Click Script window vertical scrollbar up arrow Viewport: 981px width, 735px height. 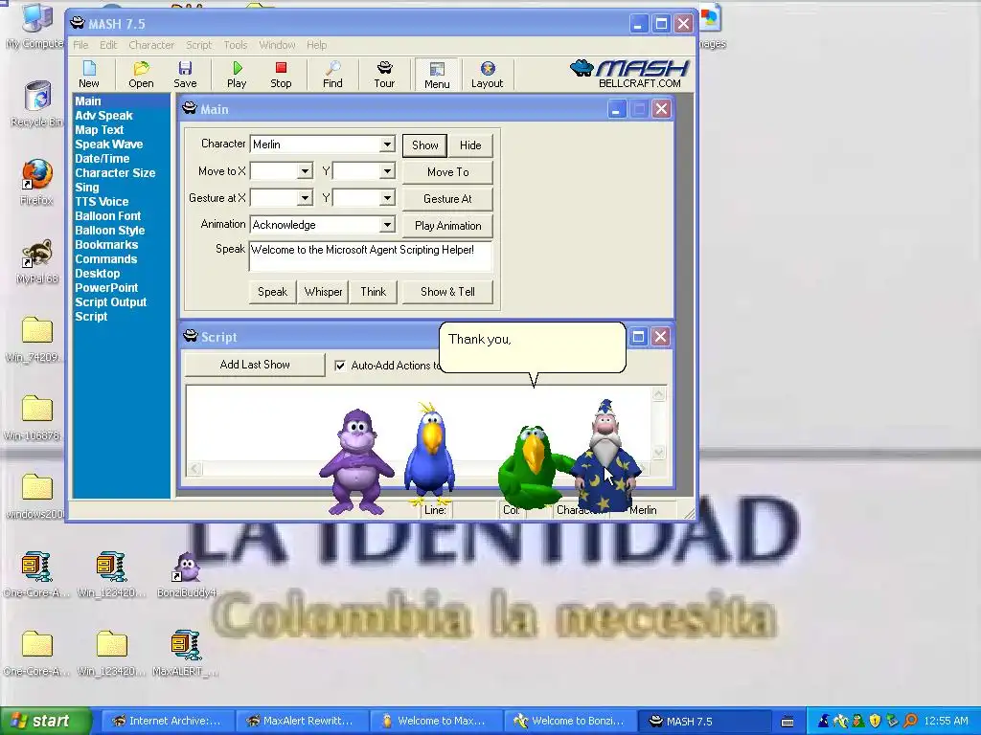(x=659, y=393)
